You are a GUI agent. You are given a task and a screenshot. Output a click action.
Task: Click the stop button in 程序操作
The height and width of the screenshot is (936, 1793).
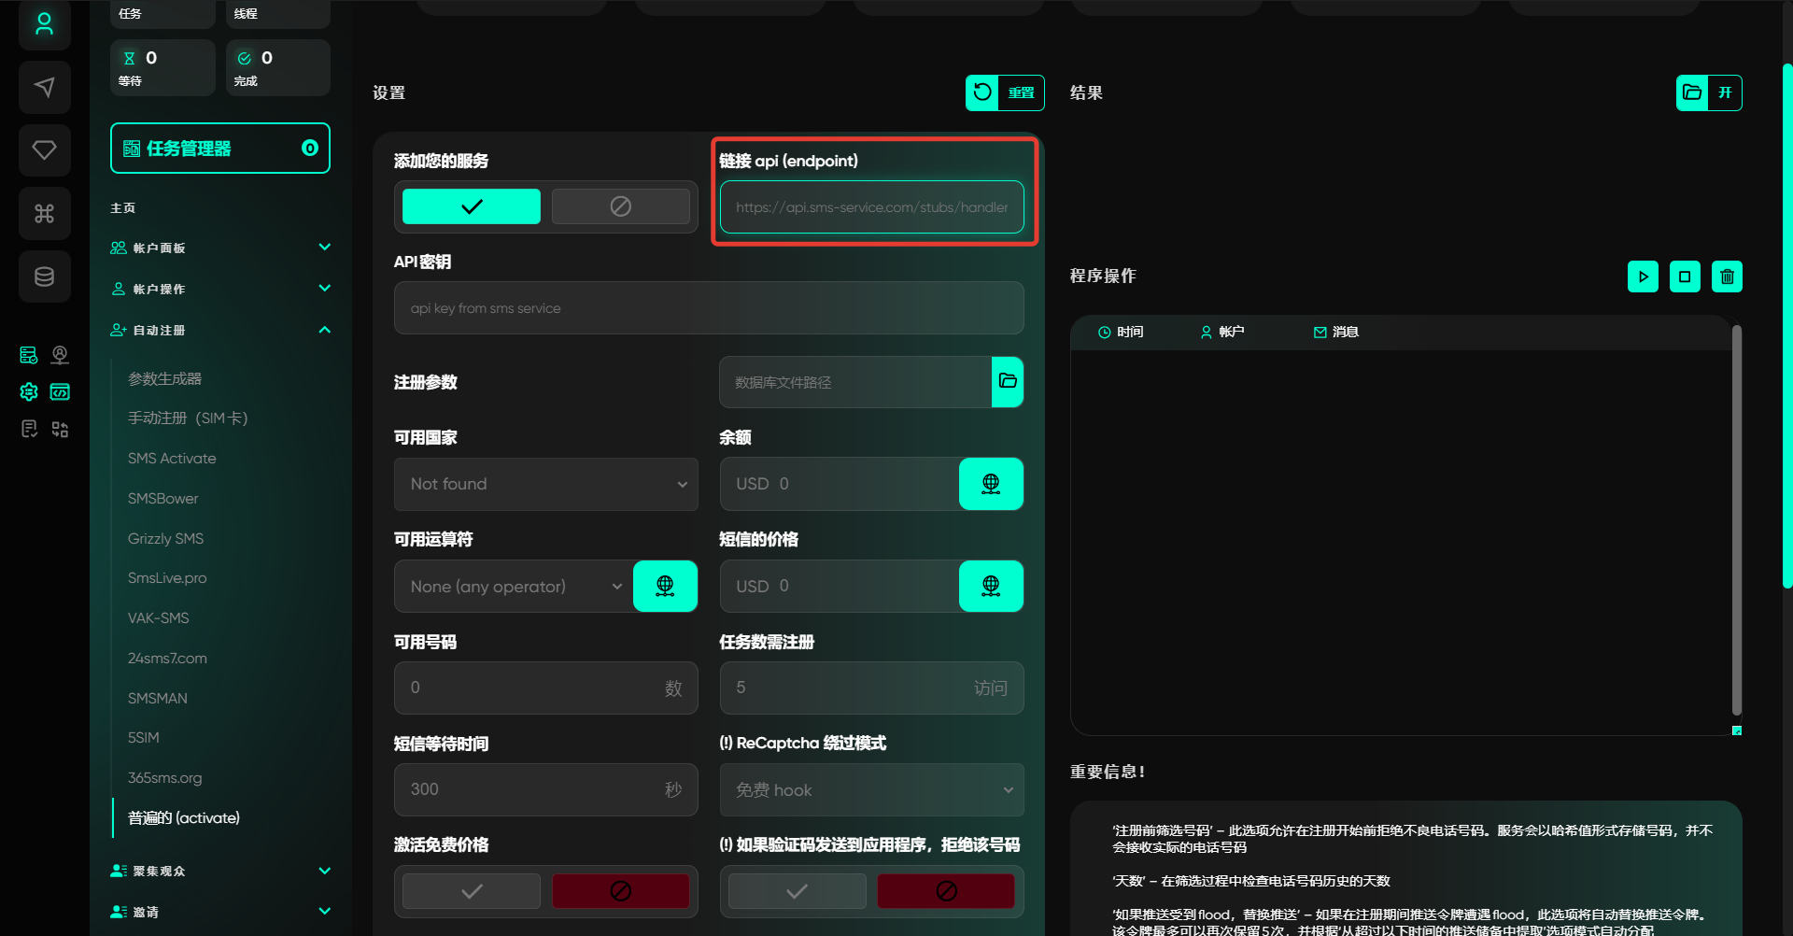coord(1685,277)
